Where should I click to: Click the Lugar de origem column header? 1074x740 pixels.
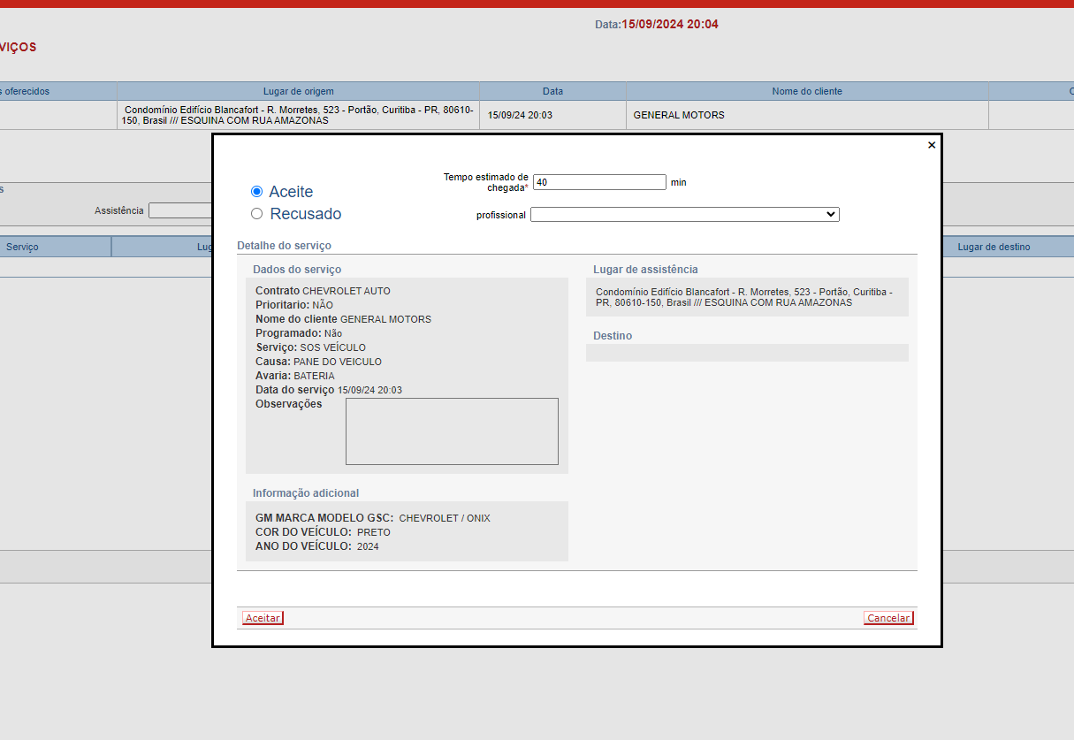coord(298,91)
